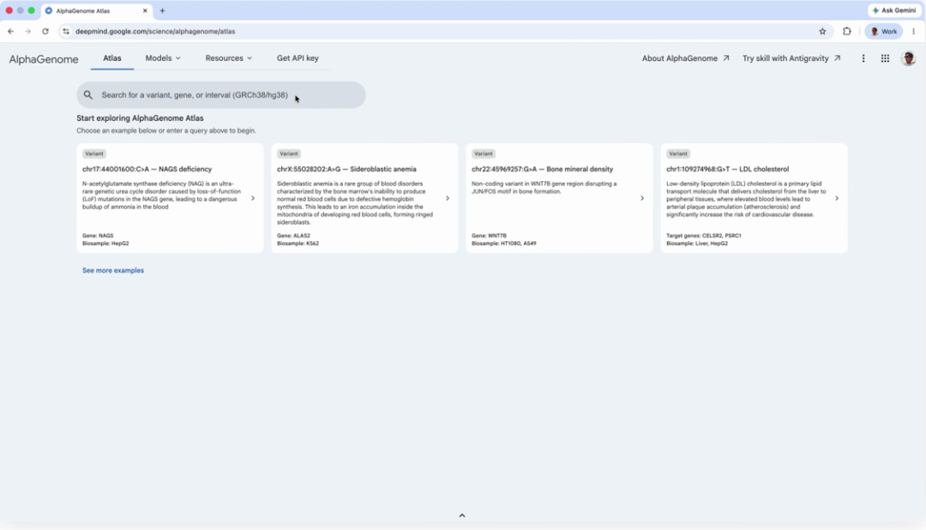Select chr1:109274968:G>T LDL cholesterol title
The width and height of the screenshot is (926, 530).
[x=728, y=169]
